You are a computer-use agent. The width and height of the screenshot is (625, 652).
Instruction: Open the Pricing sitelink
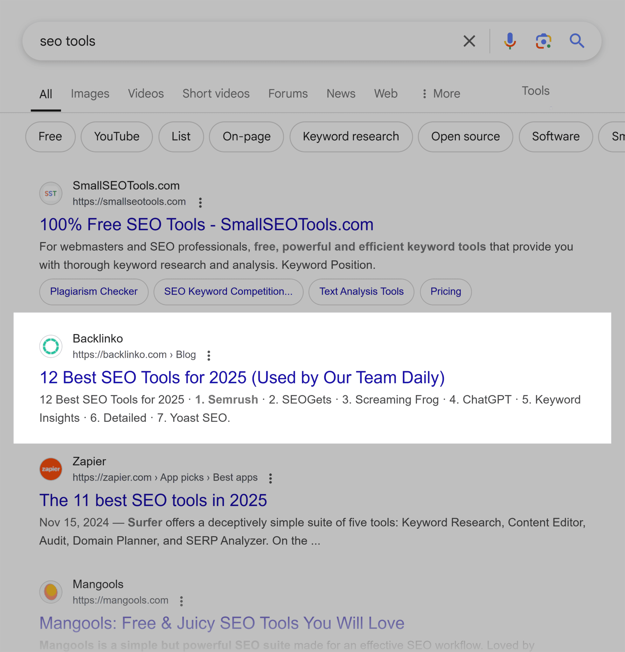[446, 292]
